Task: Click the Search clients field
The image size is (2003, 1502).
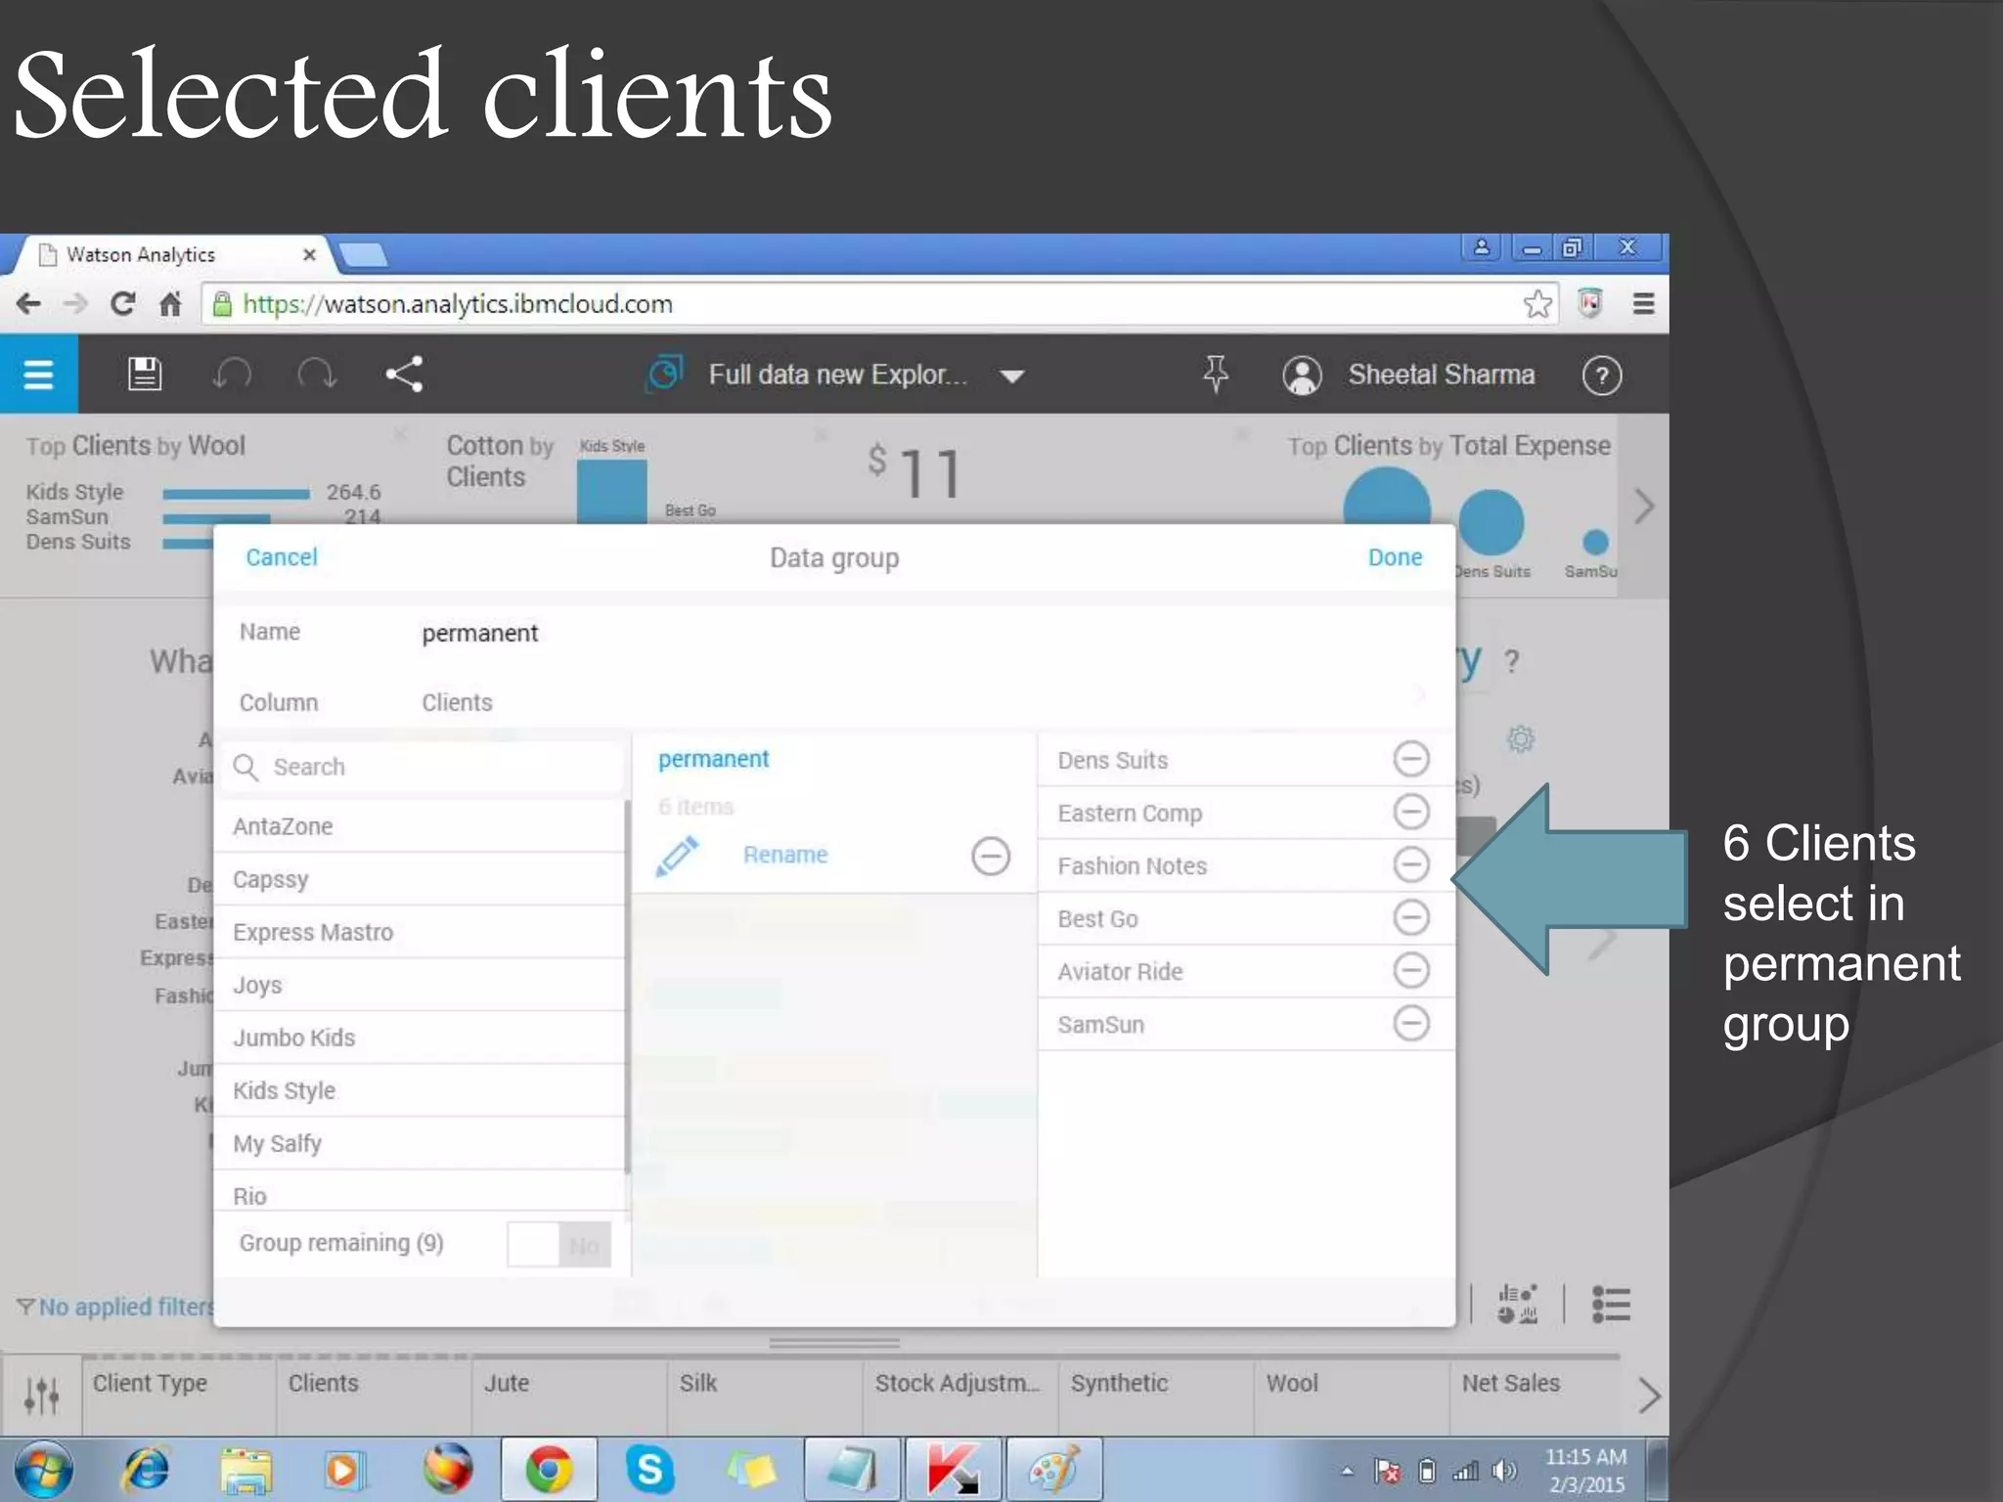Action: (423, 767)
